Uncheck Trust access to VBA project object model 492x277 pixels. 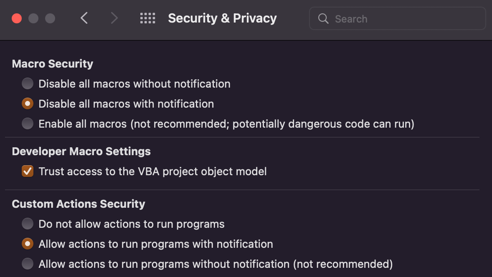click(x=28, y=171)
